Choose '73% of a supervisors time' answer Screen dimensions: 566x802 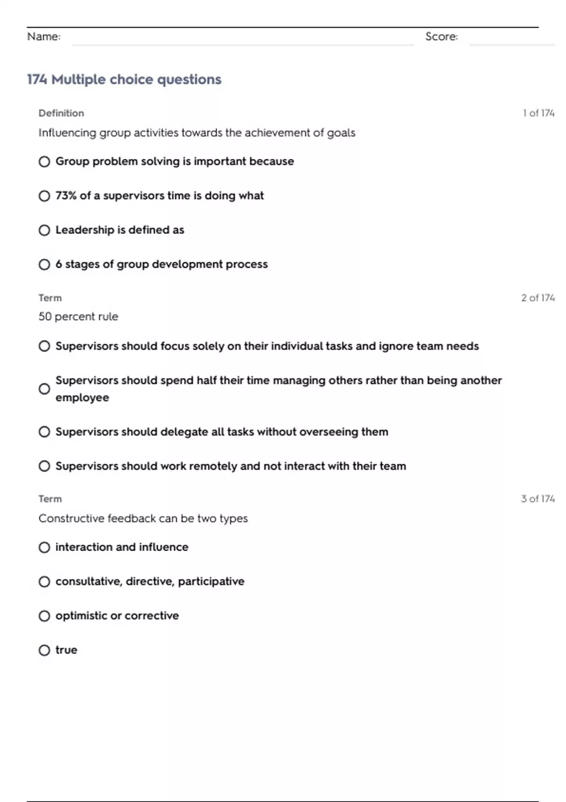pyautogui.click(x=44, y=196)
